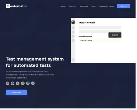137x110 pixels.
Task: Click the black T logo in Import Project panel
Action: coord(73,22)
